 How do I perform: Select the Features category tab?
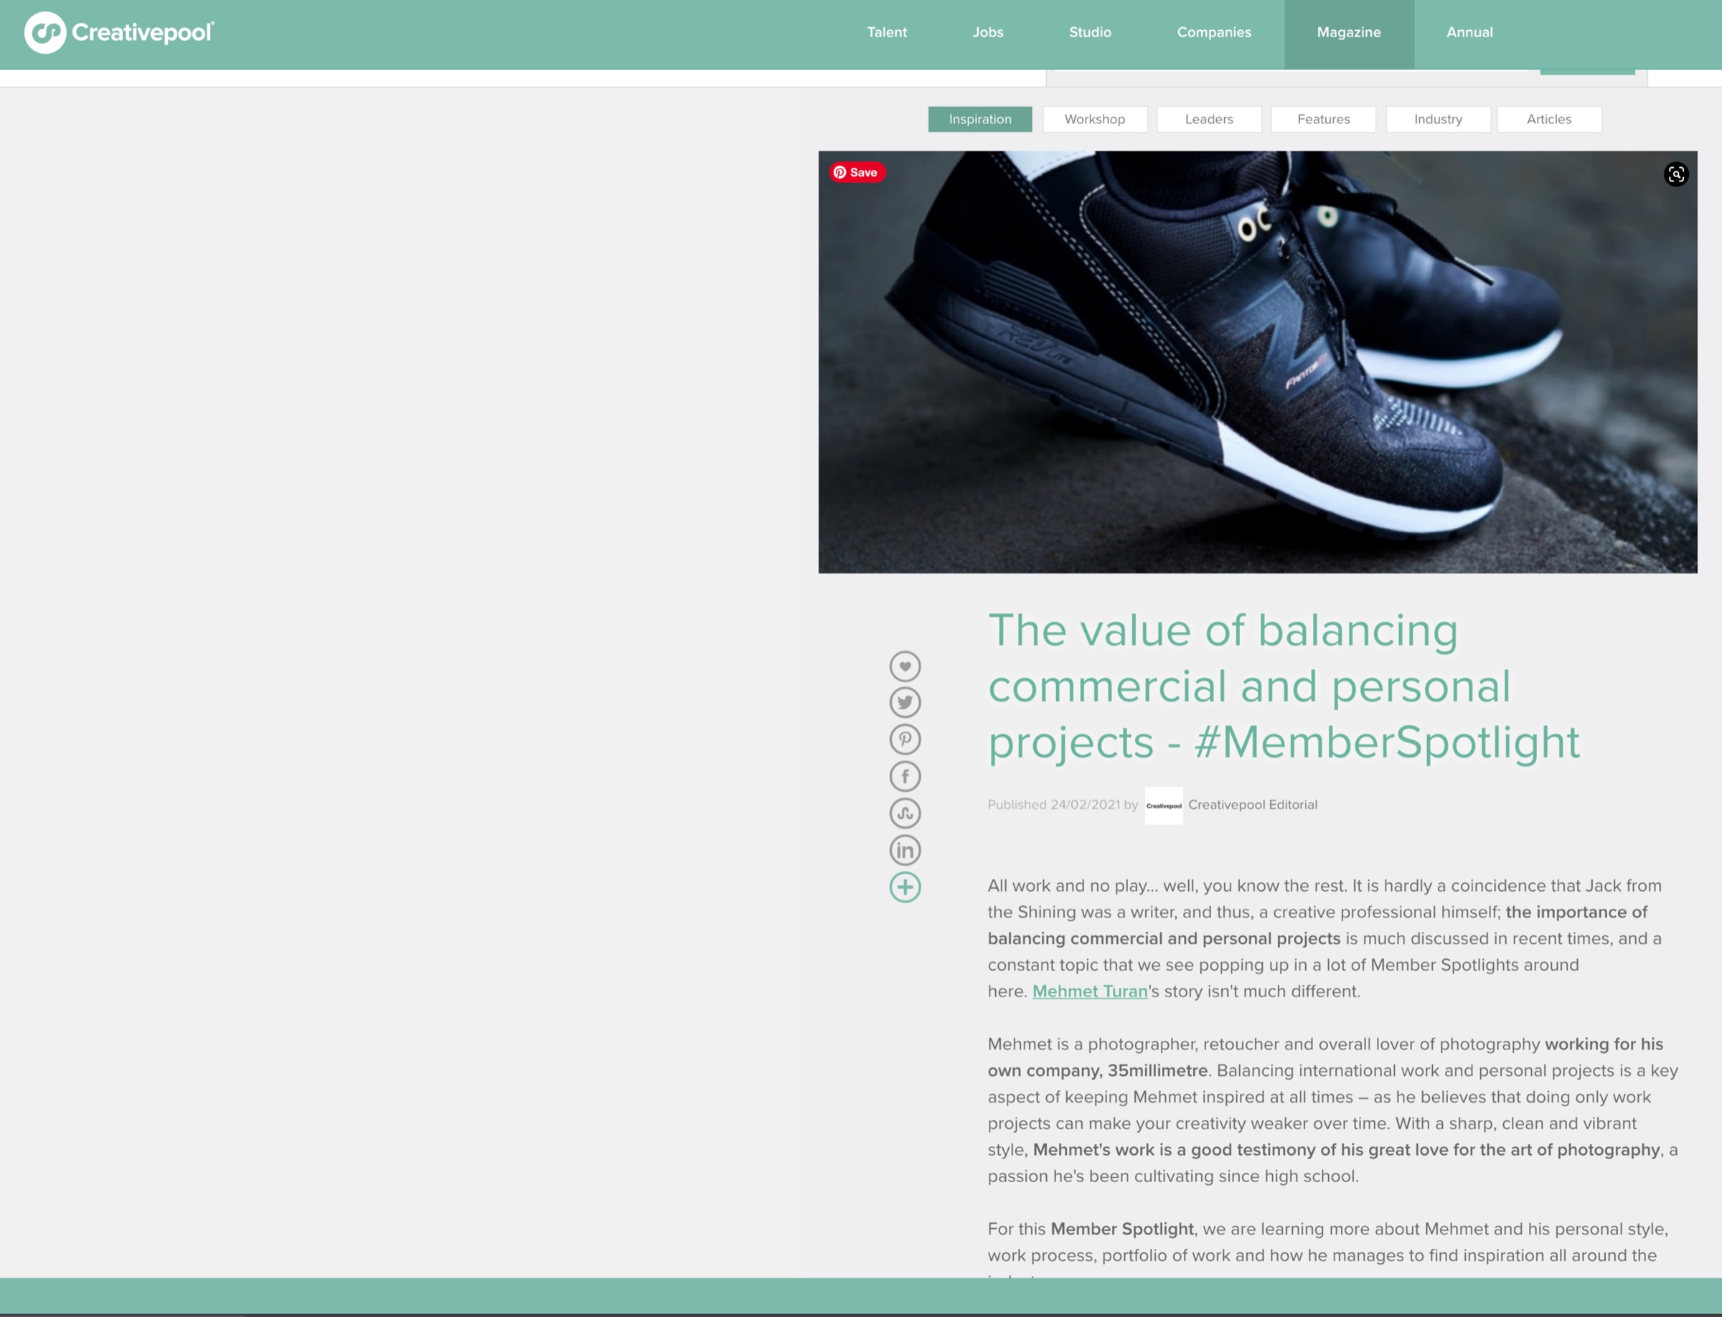point(1324,119)
